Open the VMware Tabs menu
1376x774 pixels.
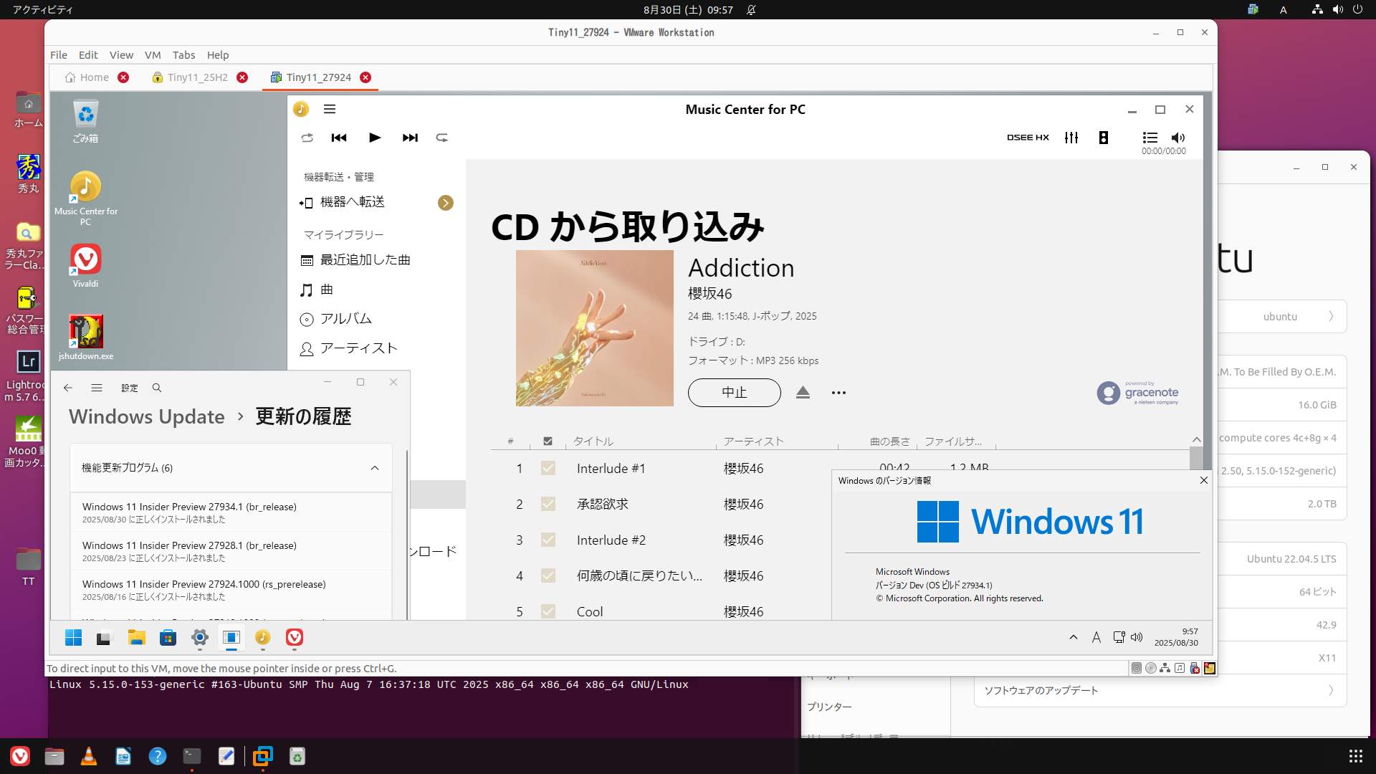(x=183, y=55)
